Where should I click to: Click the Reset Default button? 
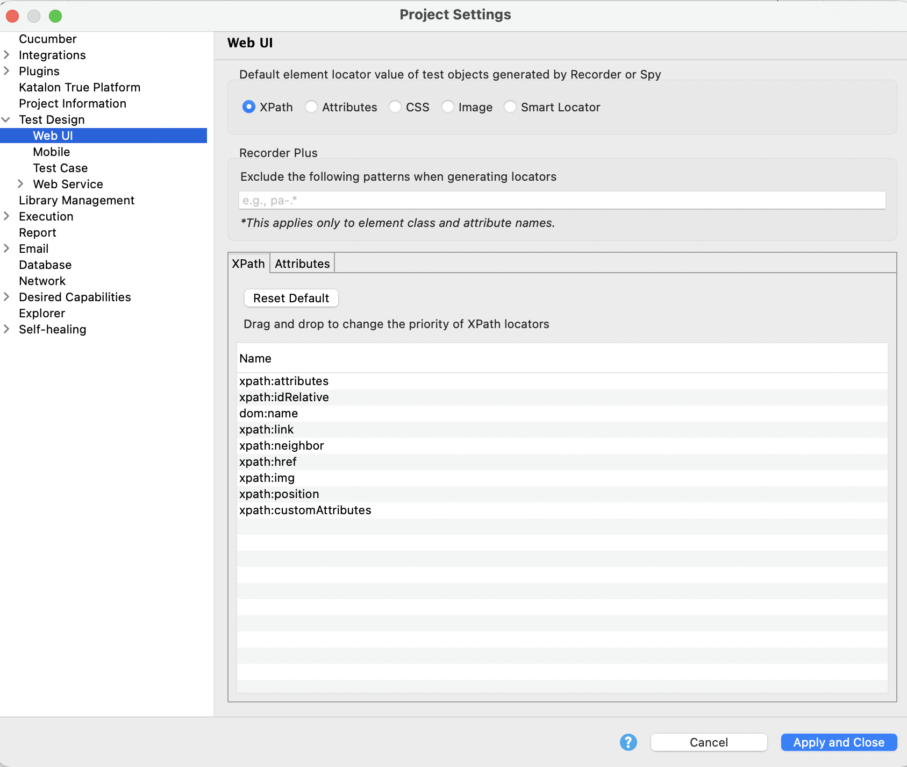coord(291,298)
